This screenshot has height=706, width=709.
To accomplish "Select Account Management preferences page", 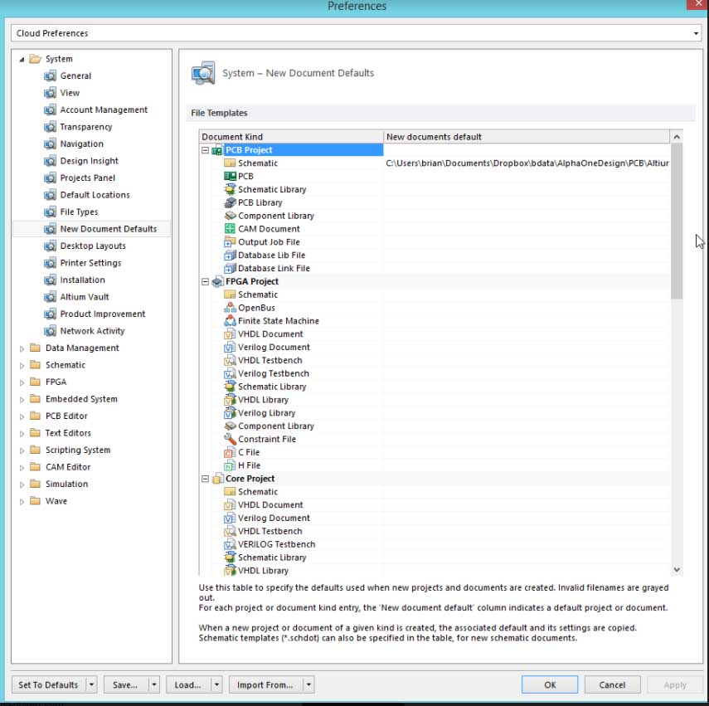I will tap(104, 110).
